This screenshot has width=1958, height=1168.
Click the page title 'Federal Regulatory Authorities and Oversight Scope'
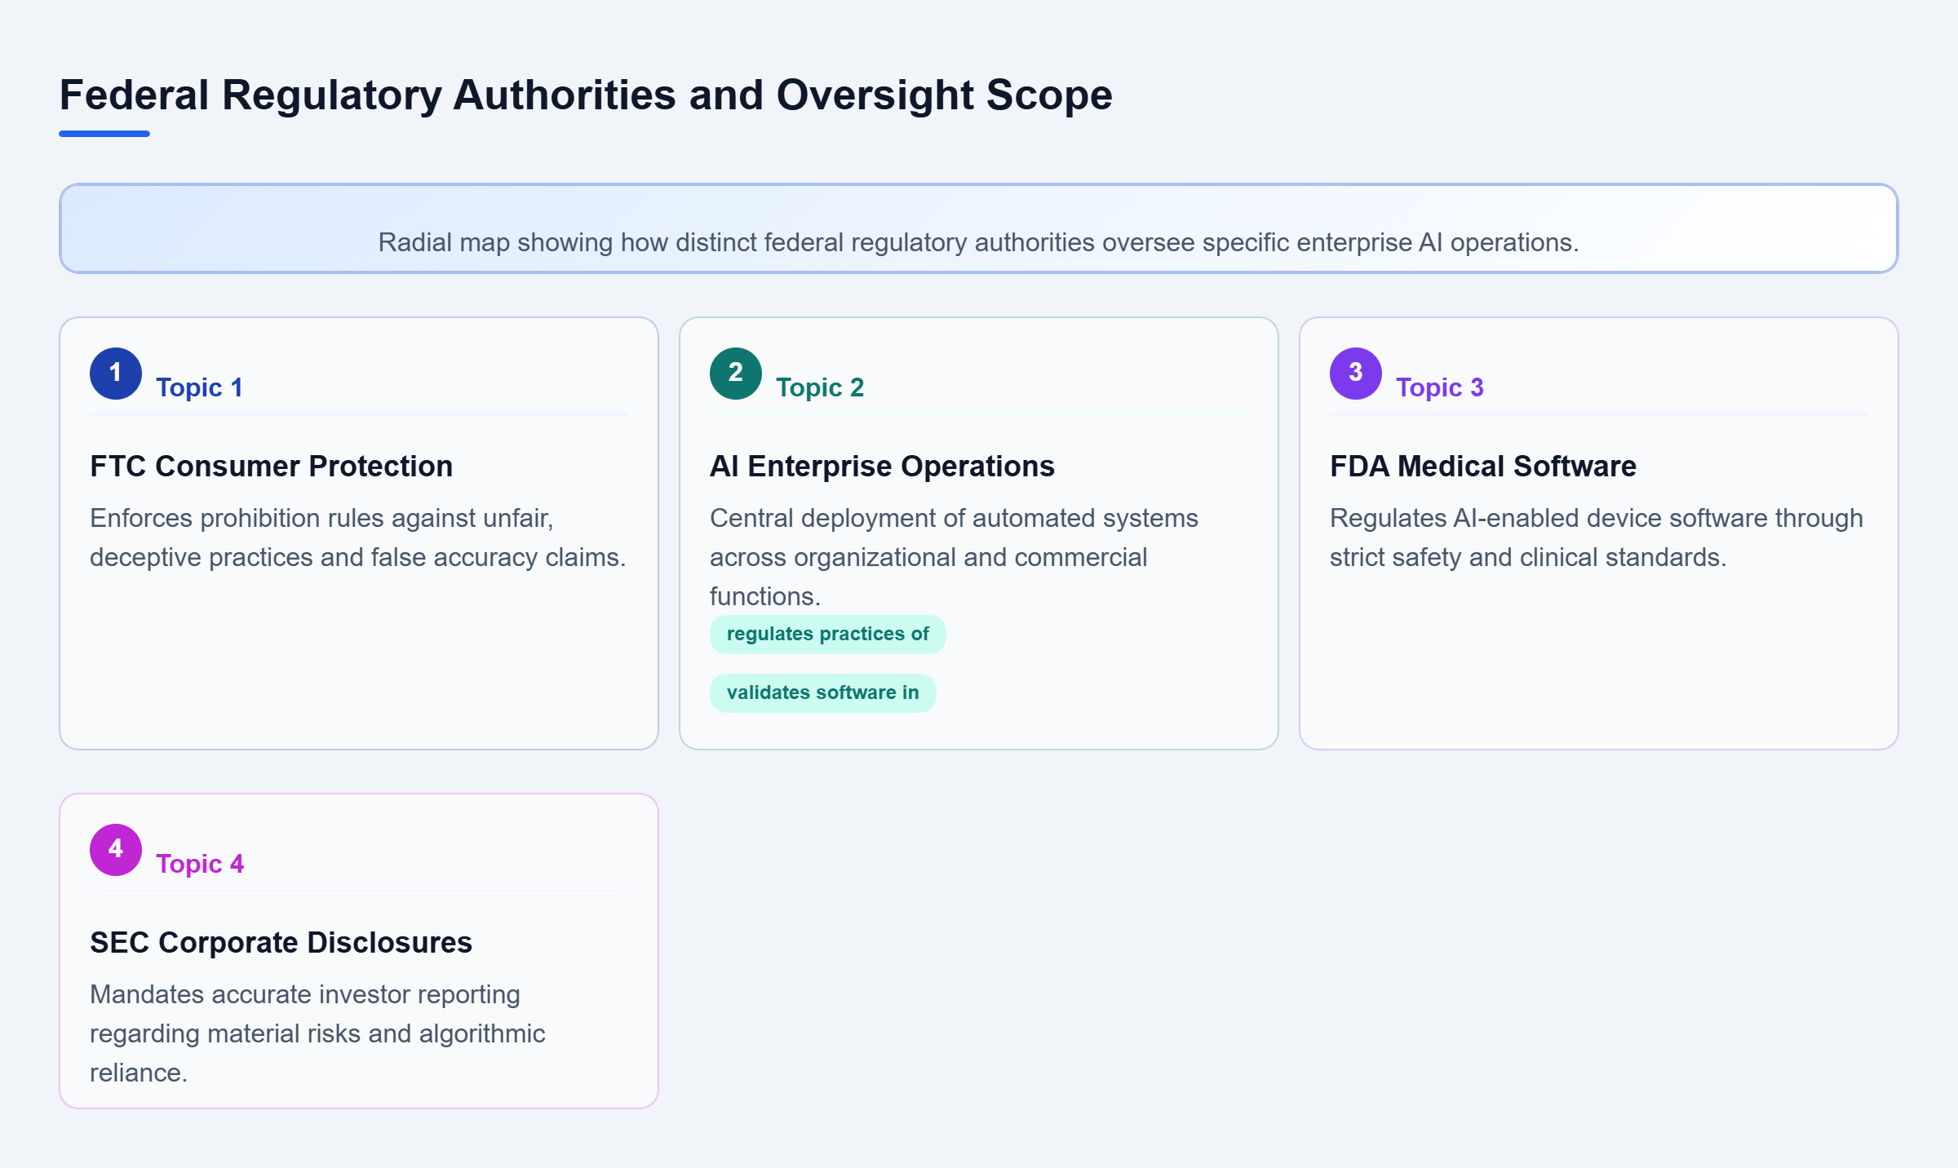[586, 95]
